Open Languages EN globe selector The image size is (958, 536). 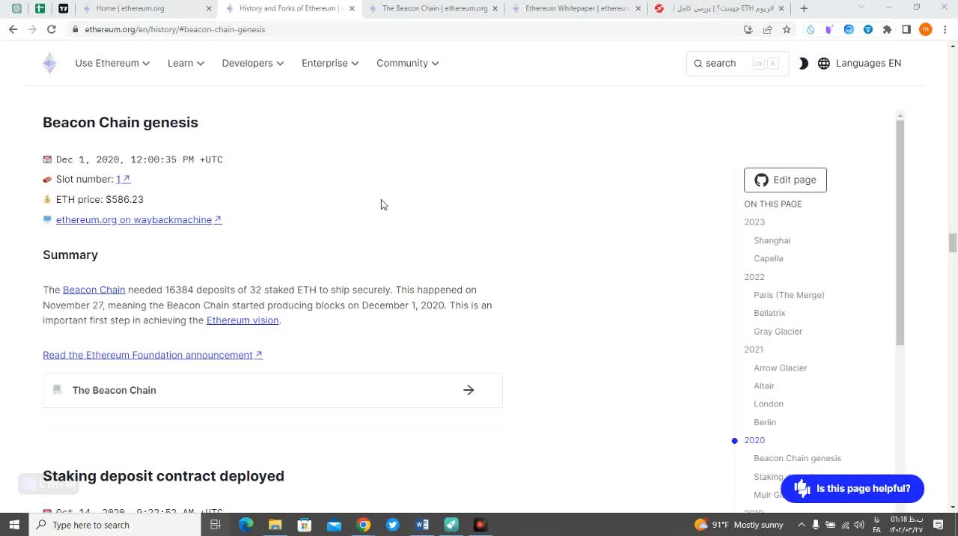click(858, 64)
